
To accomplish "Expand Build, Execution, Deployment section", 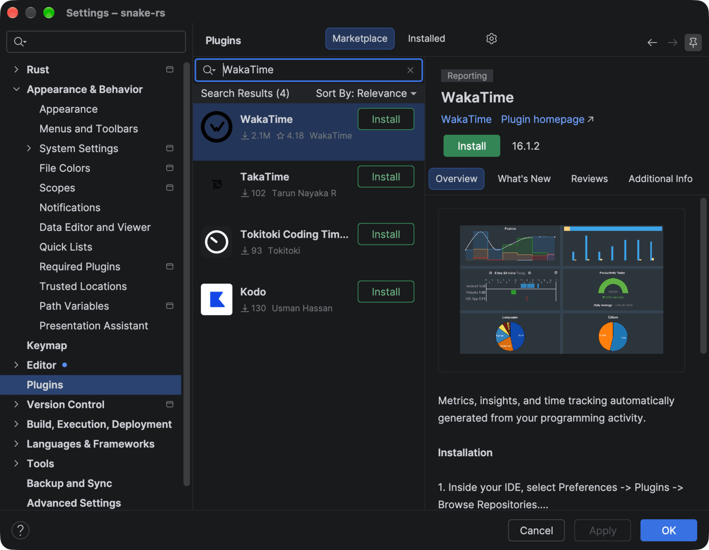I will click(16, 424).
